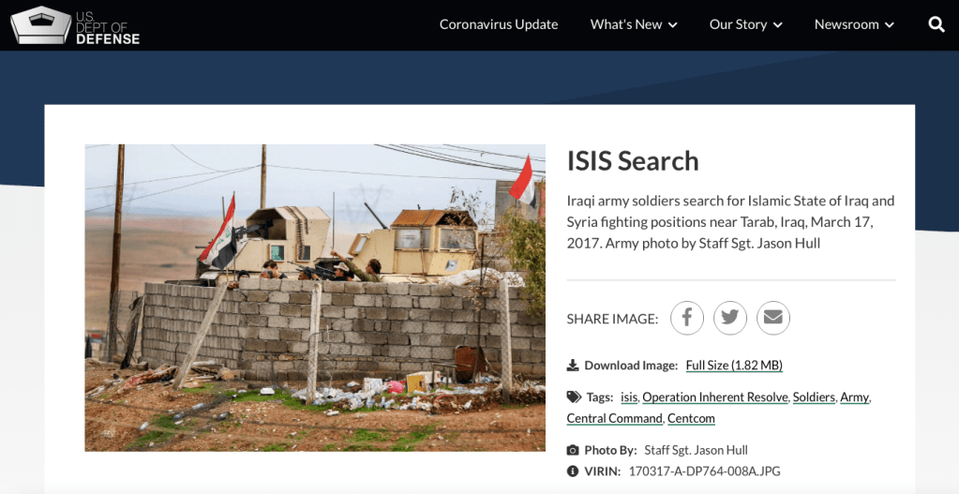
Task: Expand the Newsroom dropdown menu
Action: (854, 24)
